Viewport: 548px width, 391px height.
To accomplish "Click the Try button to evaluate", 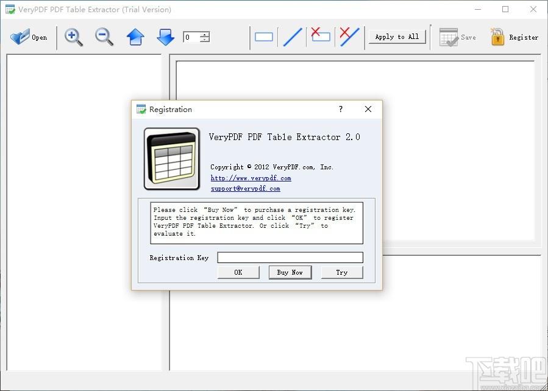I will coord(342,272).
